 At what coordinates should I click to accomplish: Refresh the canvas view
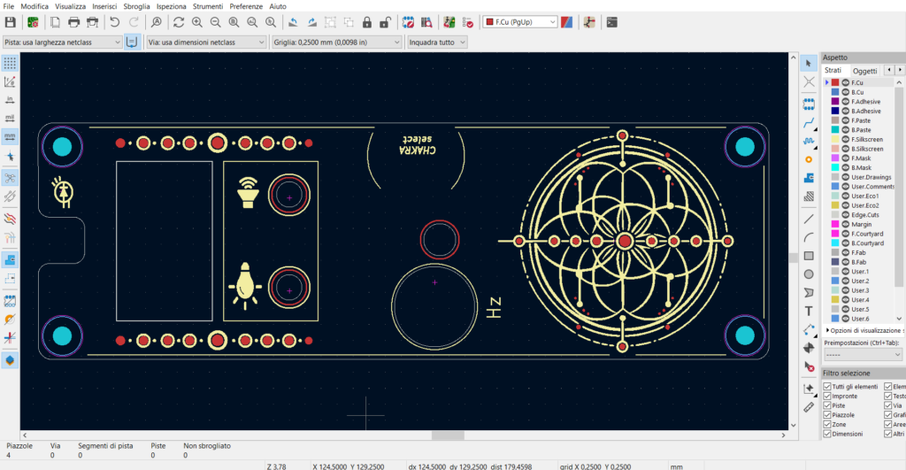(179, 22)
